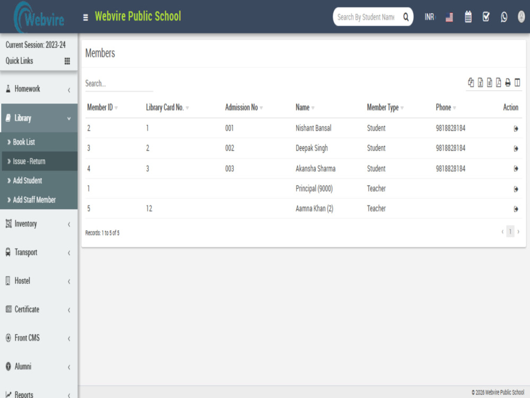Expand the Hostel menu chevron

point(69,281)
